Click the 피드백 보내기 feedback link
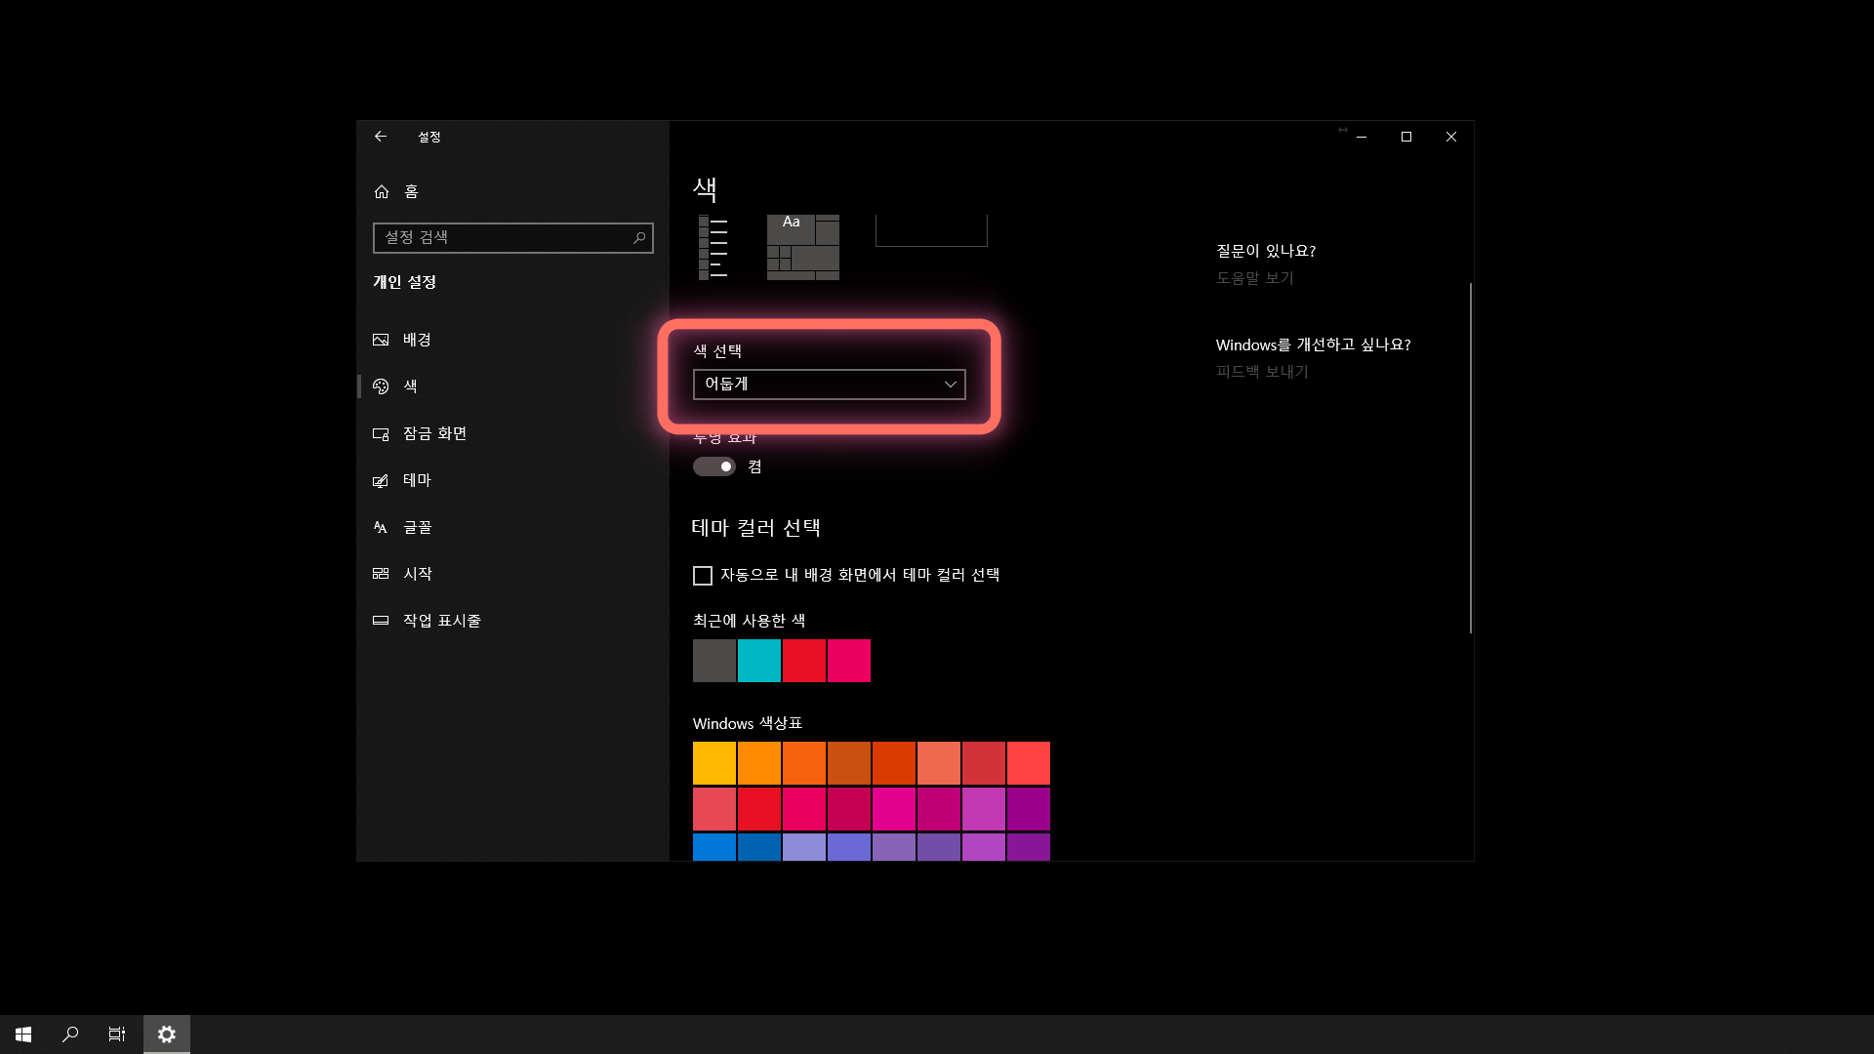 click(x=1261, y=372)
